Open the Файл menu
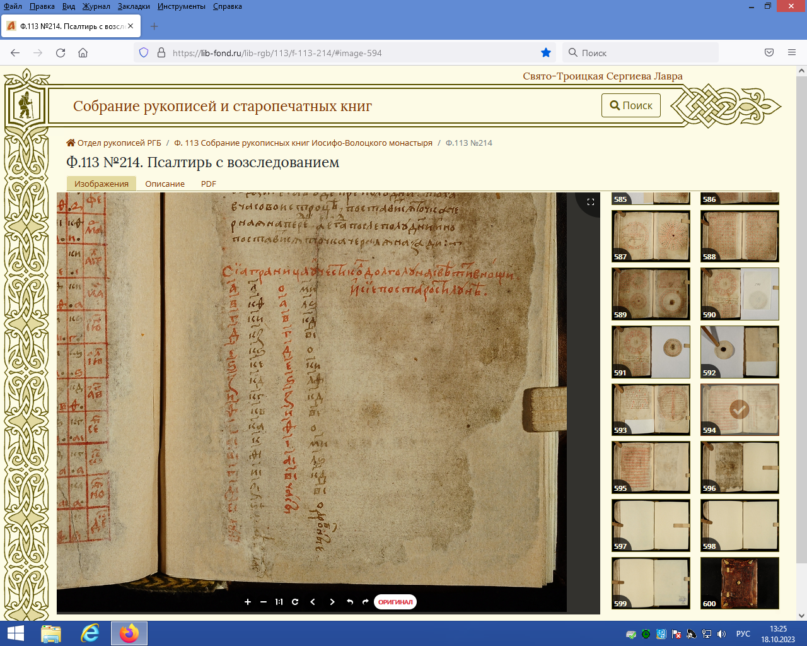The image size is (807, 646). [13, 6]
